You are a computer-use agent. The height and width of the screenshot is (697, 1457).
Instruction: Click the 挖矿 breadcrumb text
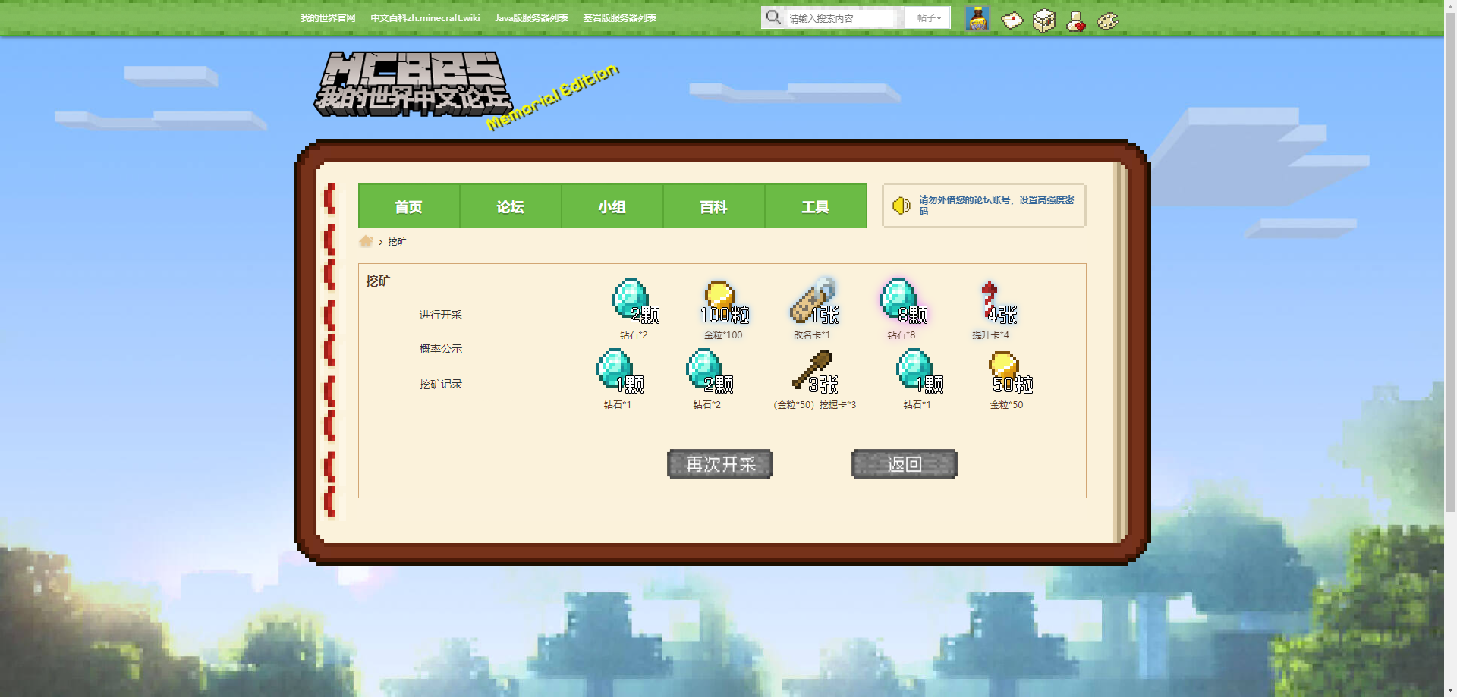[397, 242]
